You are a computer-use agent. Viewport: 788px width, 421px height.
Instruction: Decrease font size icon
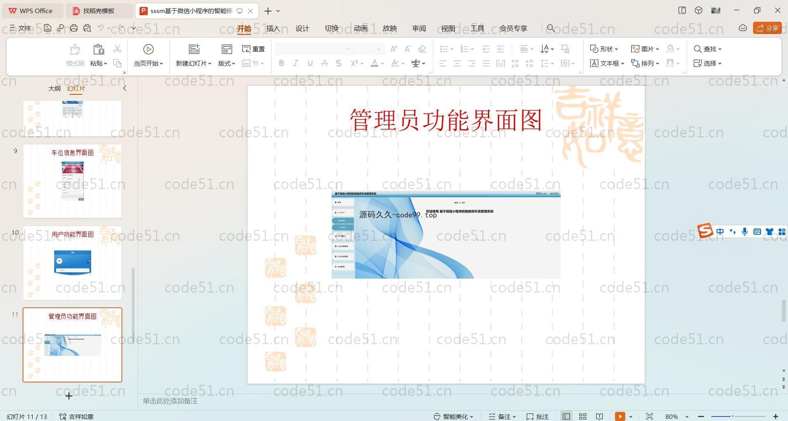coord(408,49)
